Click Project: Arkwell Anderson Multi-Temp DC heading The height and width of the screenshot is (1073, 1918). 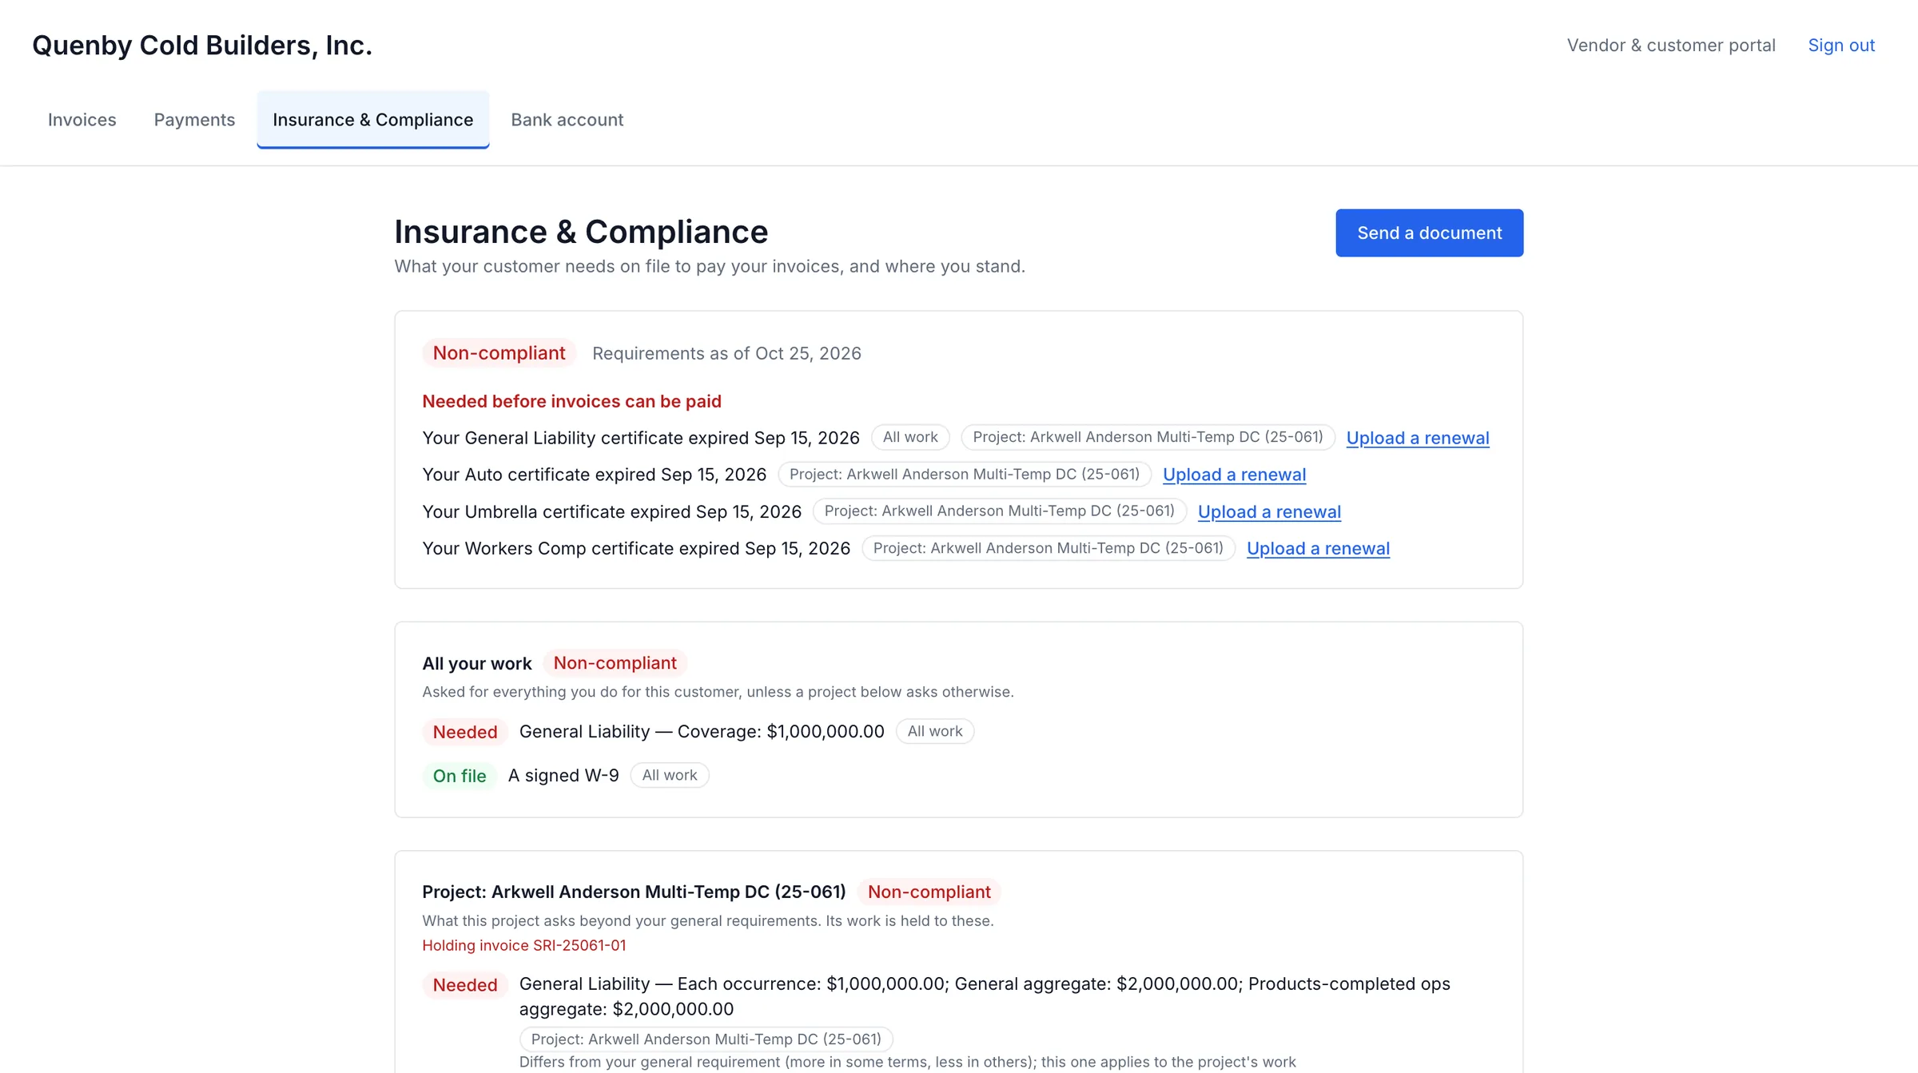pyautogui.click(x=634, y=892)
